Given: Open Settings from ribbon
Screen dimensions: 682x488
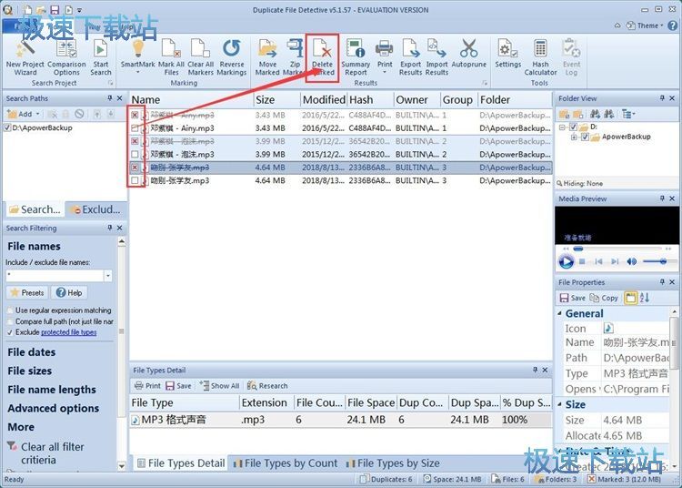Looking at the screenshot, I should click(x=507, y=54).
